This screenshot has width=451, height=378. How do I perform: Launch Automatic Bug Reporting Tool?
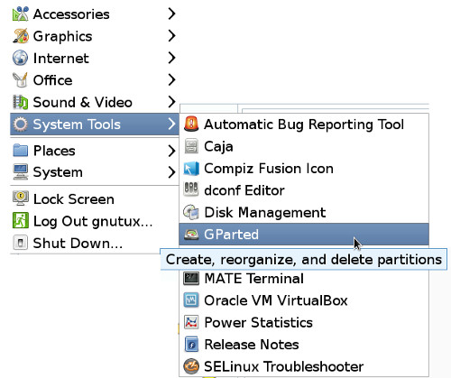click(304, 124)
